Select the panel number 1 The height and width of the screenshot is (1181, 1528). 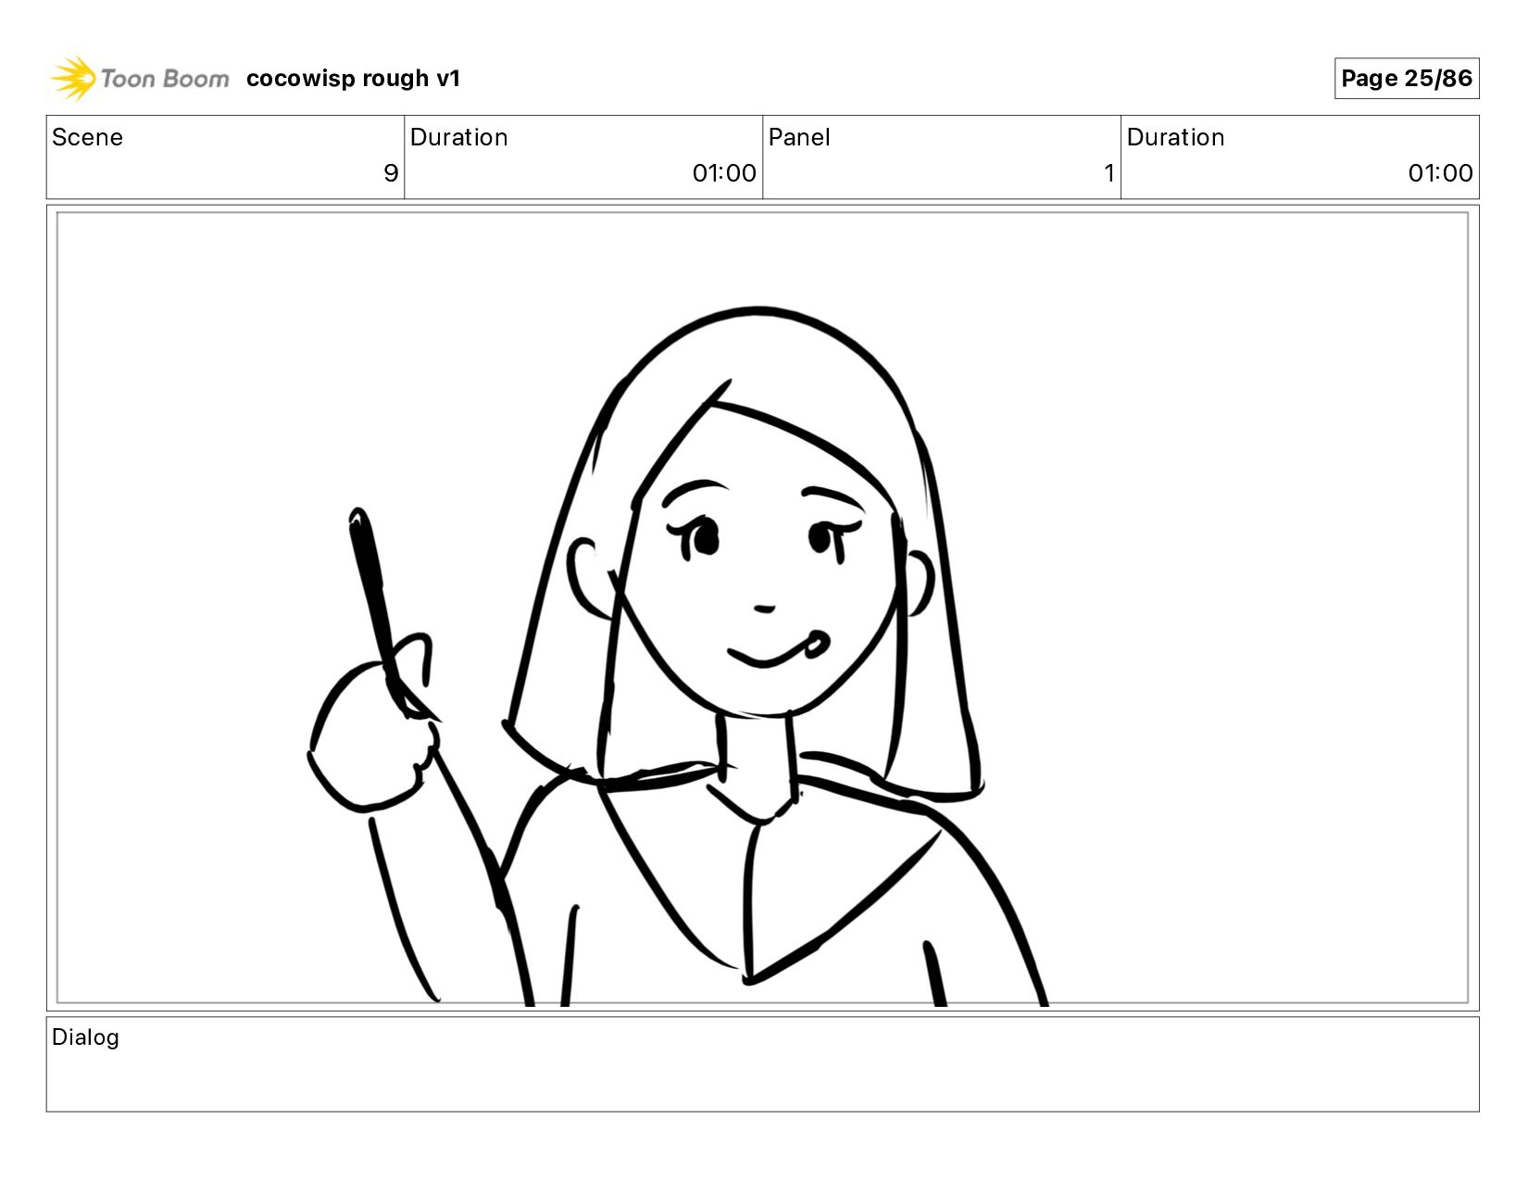tap(1108, 173)
